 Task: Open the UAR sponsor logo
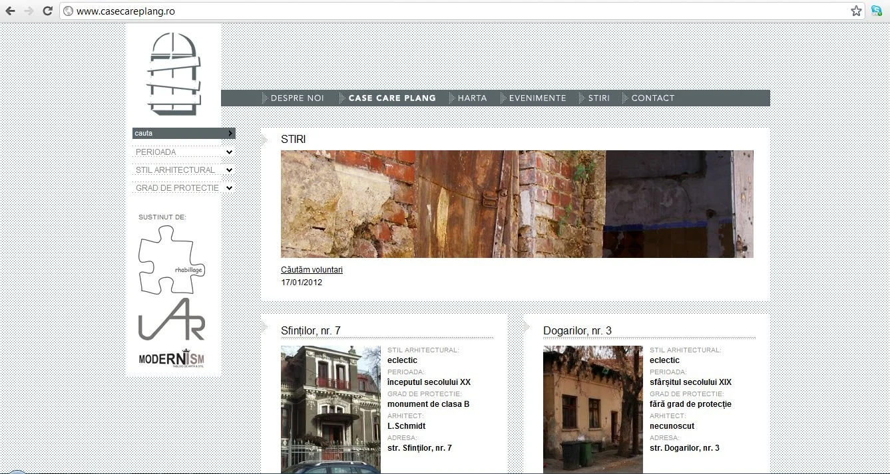click(172, 320)
